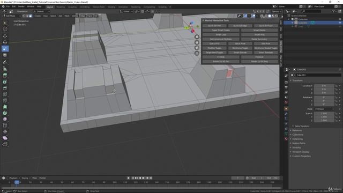Open Global transform orientation dropdown
This screenshot has width=343, height=193.
(x=126, y=11)
